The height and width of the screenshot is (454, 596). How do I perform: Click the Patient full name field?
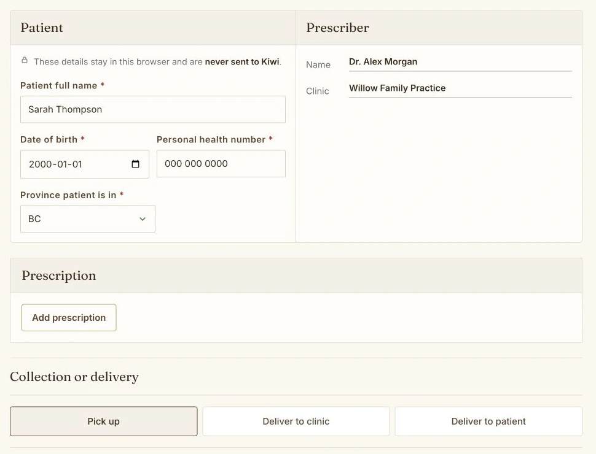[x=153, y=109]
